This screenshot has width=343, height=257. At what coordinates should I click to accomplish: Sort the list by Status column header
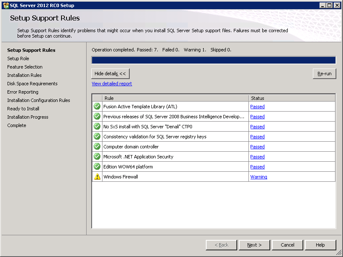click(292, 98)
